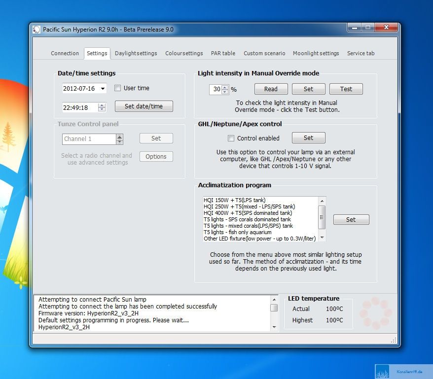Select the Settings tab
This screenshot has width=433, height=379.
pos(97,53)
